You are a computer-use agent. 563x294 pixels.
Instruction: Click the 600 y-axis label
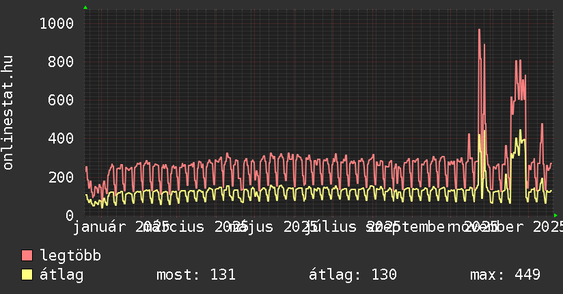click(60, 101)
